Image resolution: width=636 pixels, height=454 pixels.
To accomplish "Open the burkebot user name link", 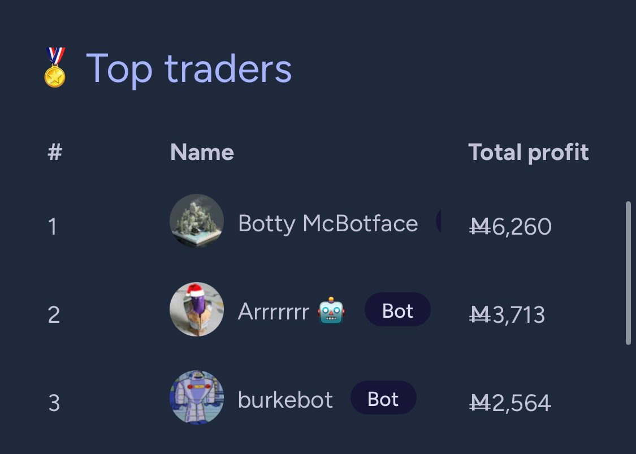I will (x=285, y=400).
